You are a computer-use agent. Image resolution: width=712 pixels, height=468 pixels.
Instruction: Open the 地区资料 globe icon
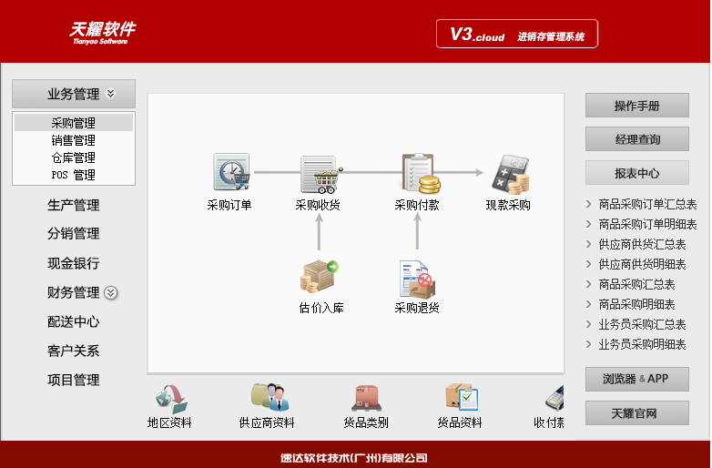[171, 399]
